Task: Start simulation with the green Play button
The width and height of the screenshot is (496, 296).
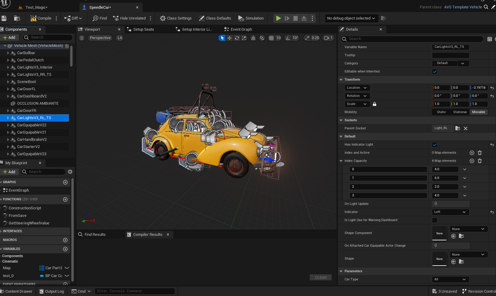Action: pos(278,18)
